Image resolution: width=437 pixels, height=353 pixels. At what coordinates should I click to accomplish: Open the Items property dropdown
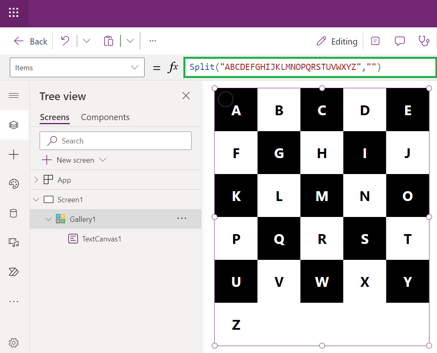click(x=77, y=67)
